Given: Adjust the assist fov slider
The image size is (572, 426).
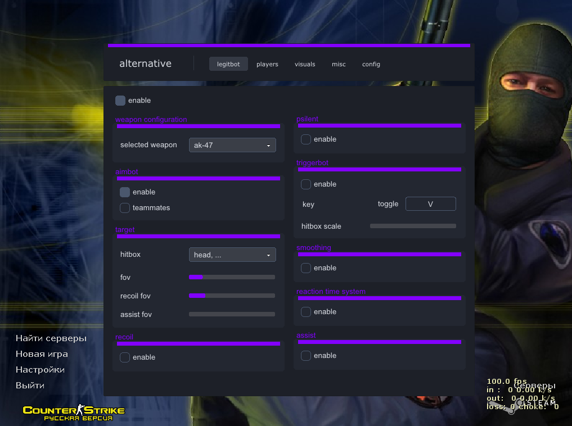Looking at the screenshot, I should click(x=232, y=314).
